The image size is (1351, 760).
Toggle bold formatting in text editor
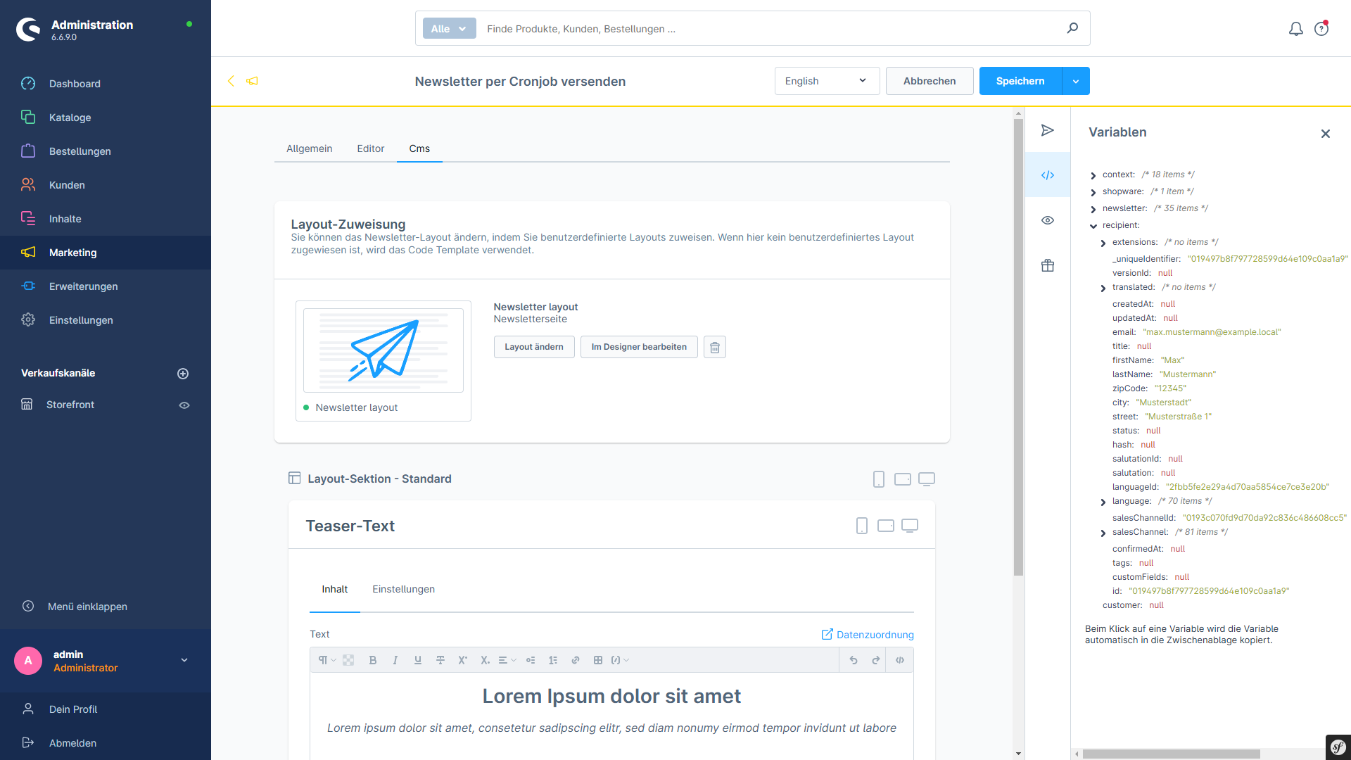point(373,660)
